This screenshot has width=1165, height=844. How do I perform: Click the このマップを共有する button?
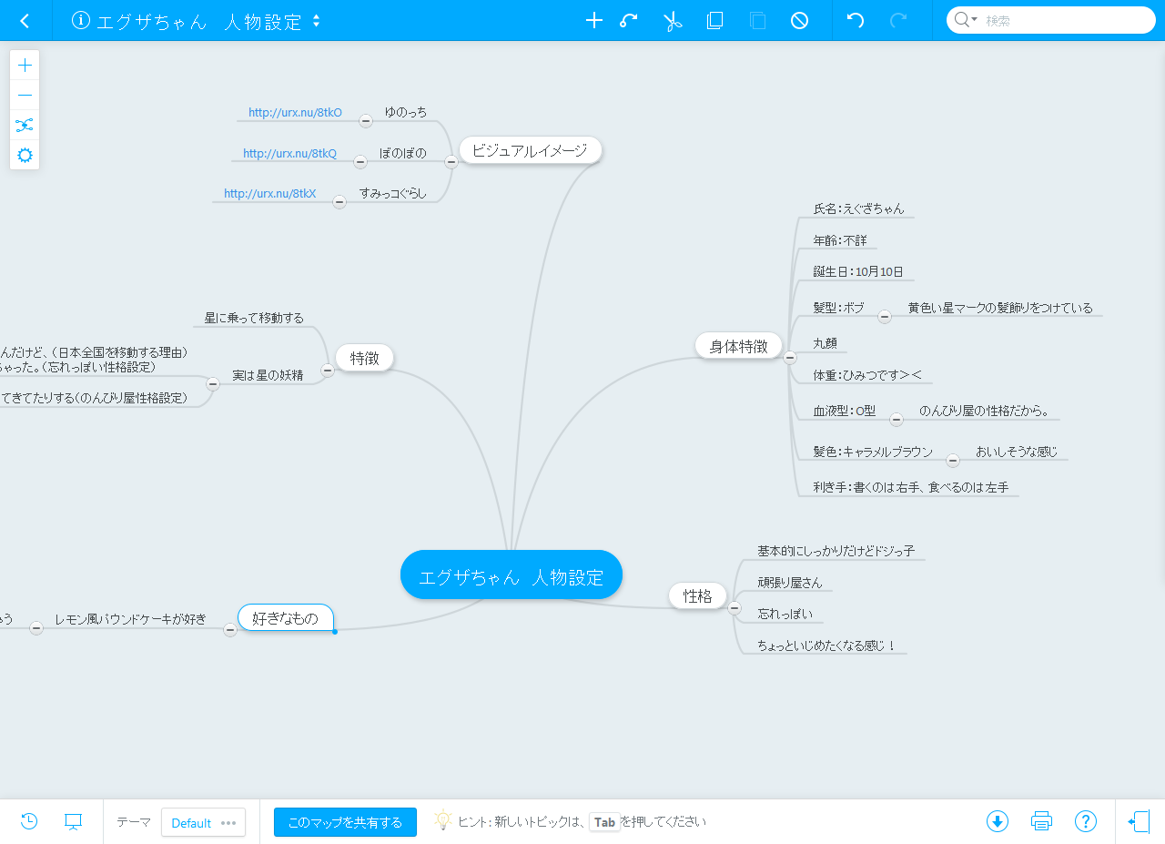tap(345, 822)
